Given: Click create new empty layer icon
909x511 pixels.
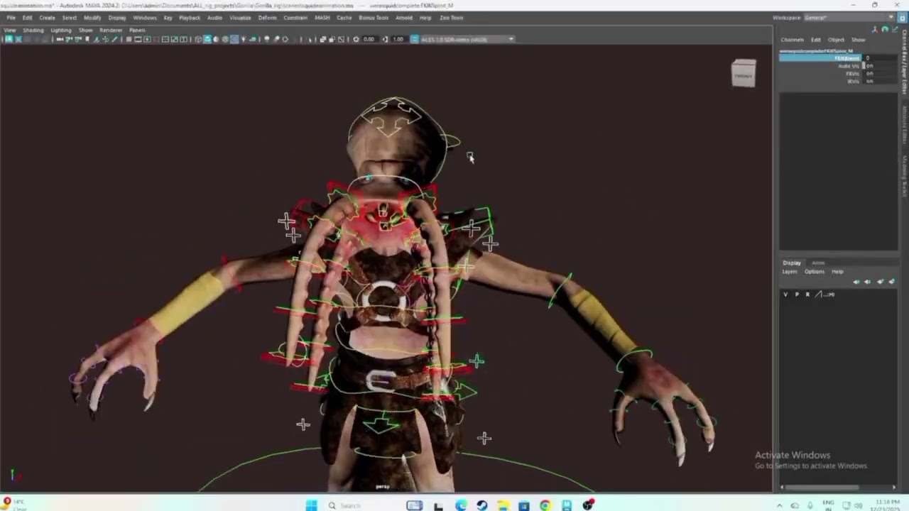Looking at the screenshot, I should pyautogui.click(x=881, y=282).
